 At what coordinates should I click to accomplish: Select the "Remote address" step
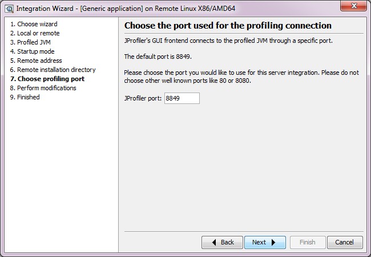pyautogui.click(x=36, y=61)
